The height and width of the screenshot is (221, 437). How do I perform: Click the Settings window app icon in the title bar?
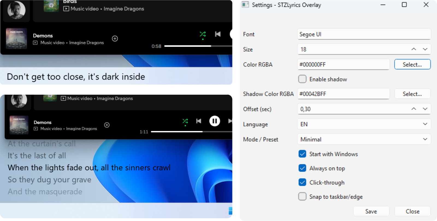pyautogui.click(x=245, y=5)
